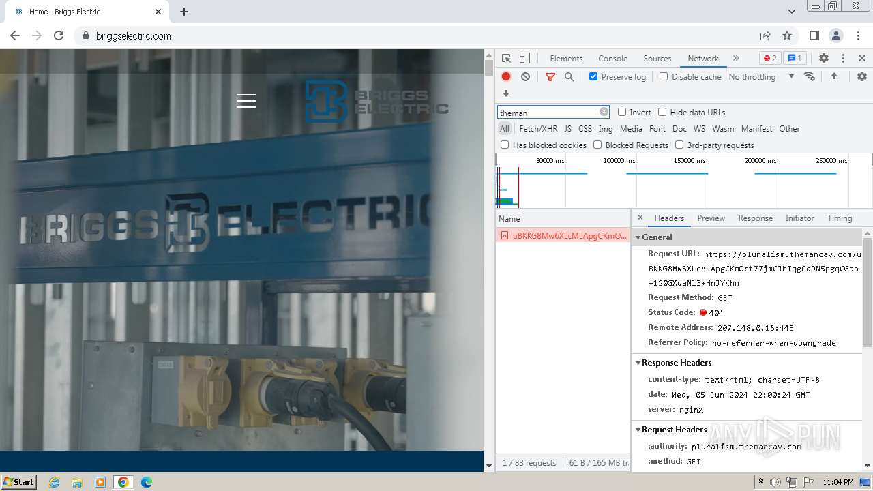Import HAR file with the upload arrow
This screenshot has width=873, height=491.
click(833, 76)
